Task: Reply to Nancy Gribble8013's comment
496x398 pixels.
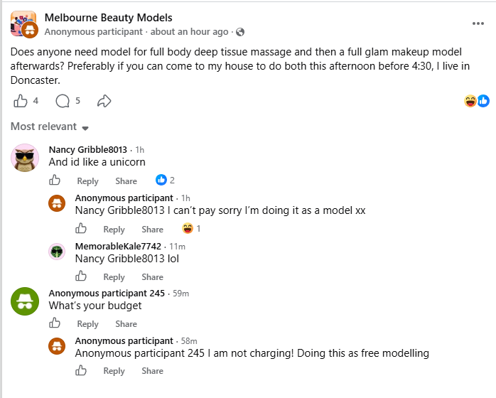Action: coord(87,181)
